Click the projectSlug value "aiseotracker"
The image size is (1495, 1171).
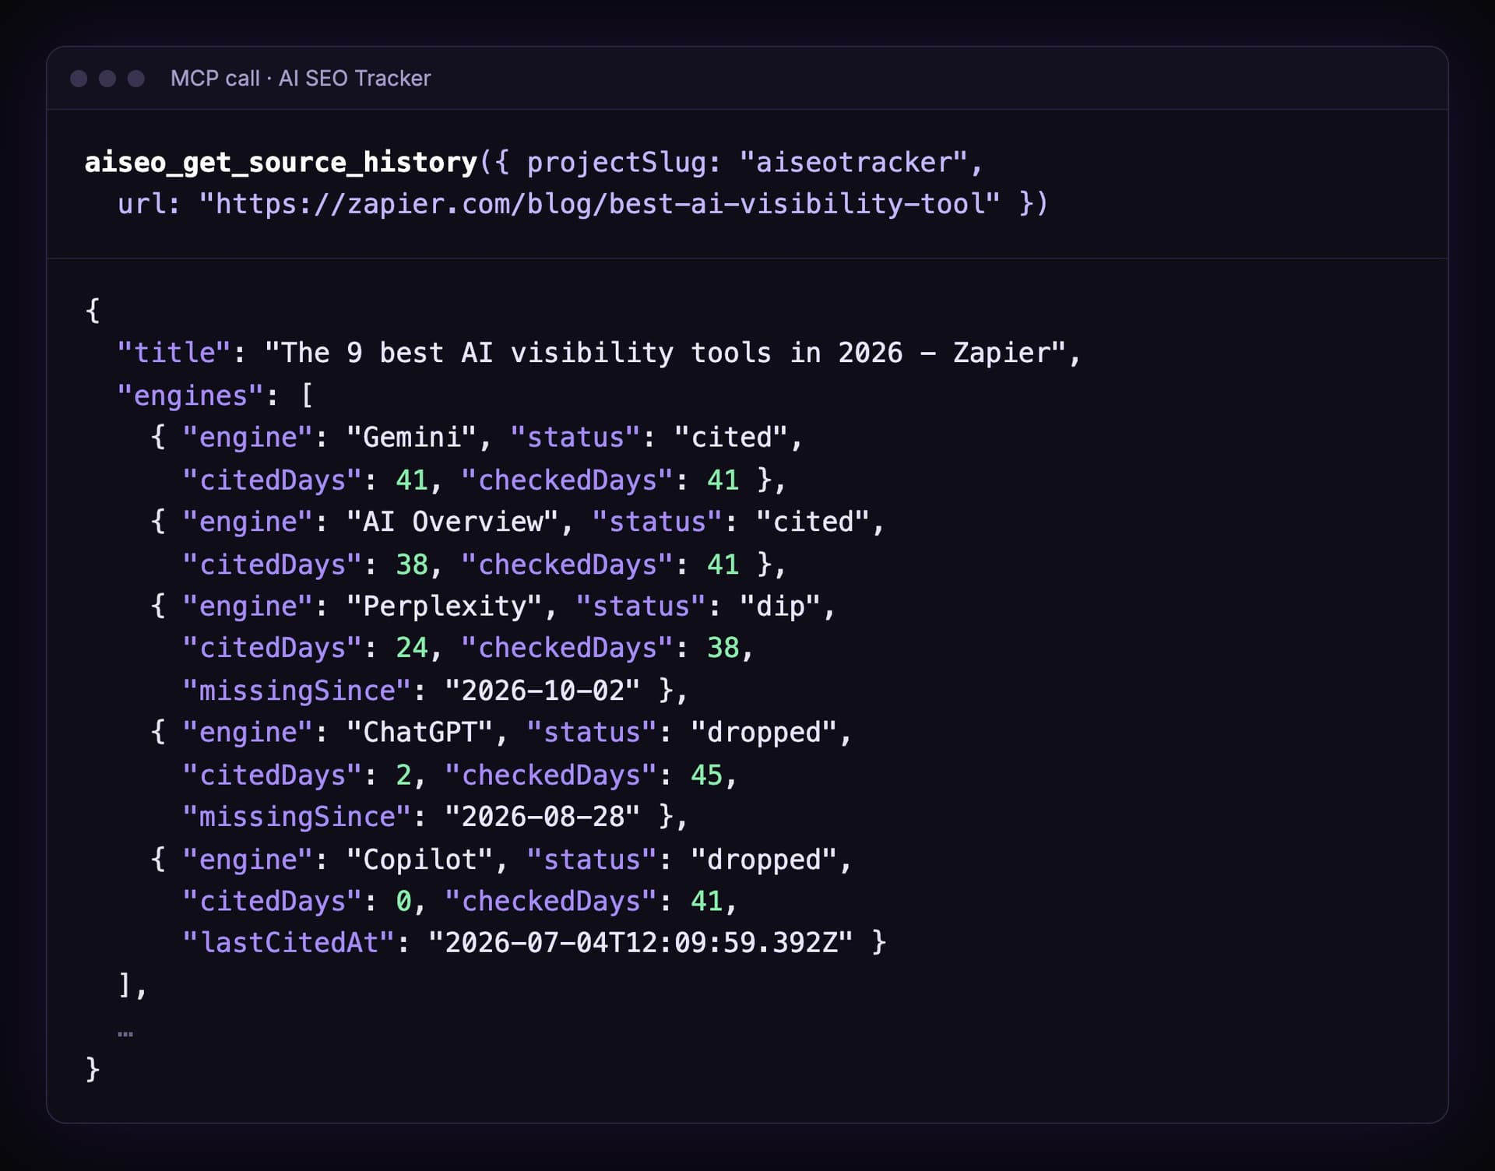[x=853, y=163]
